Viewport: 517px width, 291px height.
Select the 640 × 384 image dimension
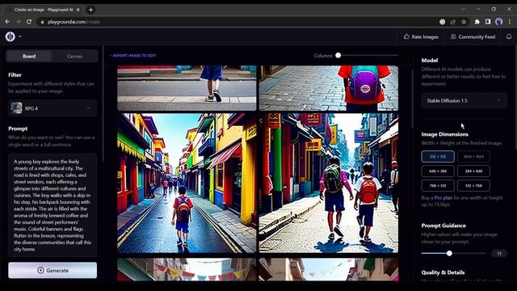(x=438, y=171)
